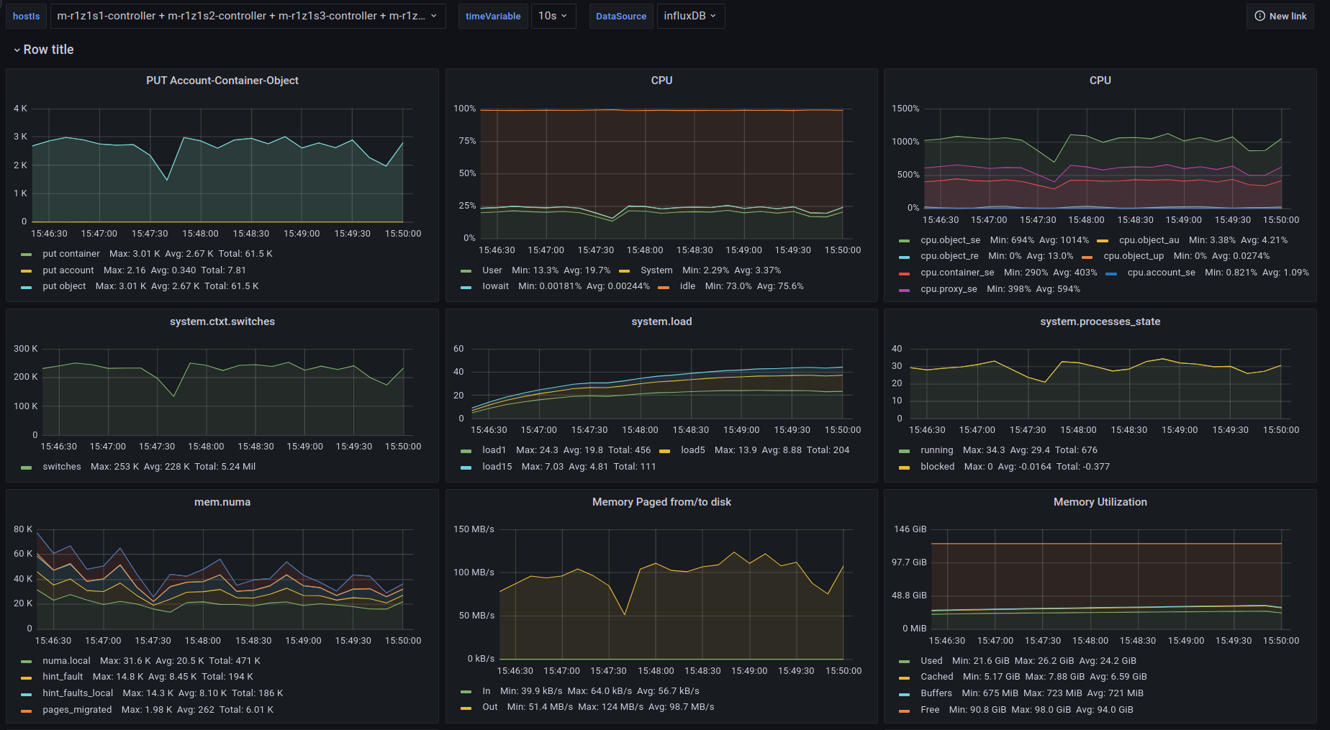Open the system.load panel title menu
Image resolution: width=1330 pixels, height=730 pixels.
[x=661, y=321]
